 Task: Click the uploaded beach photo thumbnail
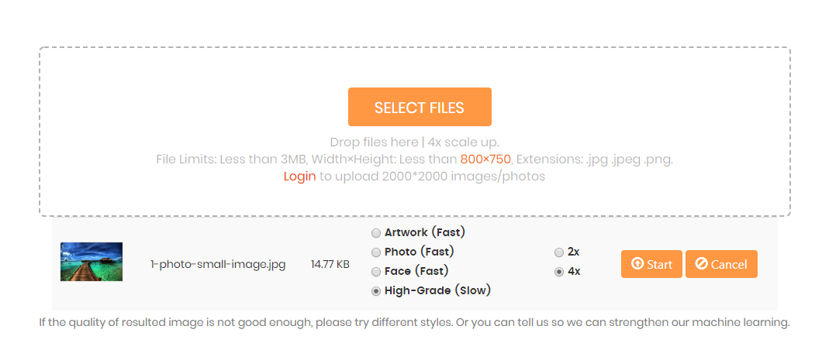tap(92, 262)
